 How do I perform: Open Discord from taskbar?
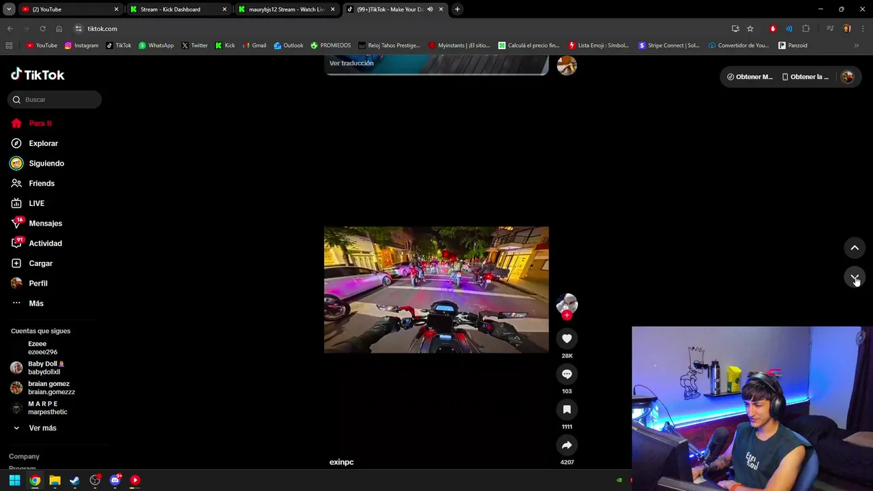tap(115, 480)
